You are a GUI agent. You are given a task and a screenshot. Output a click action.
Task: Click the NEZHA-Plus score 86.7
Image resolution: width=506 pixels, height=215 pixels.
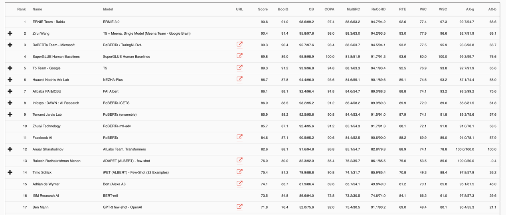(x=264, y=80)
